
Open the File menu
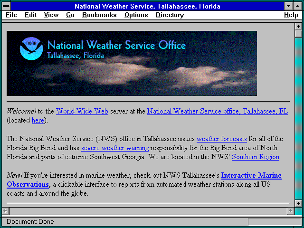point(11,15)
